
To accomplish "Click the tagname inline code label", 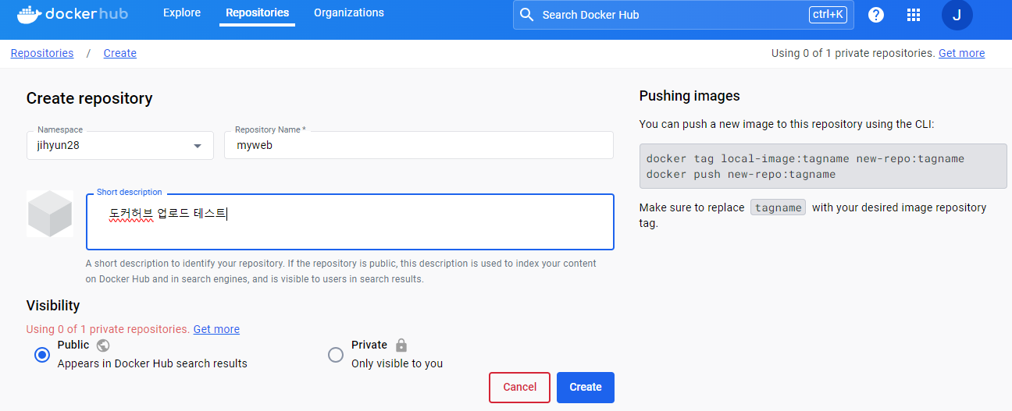I will tap(778, 207).
